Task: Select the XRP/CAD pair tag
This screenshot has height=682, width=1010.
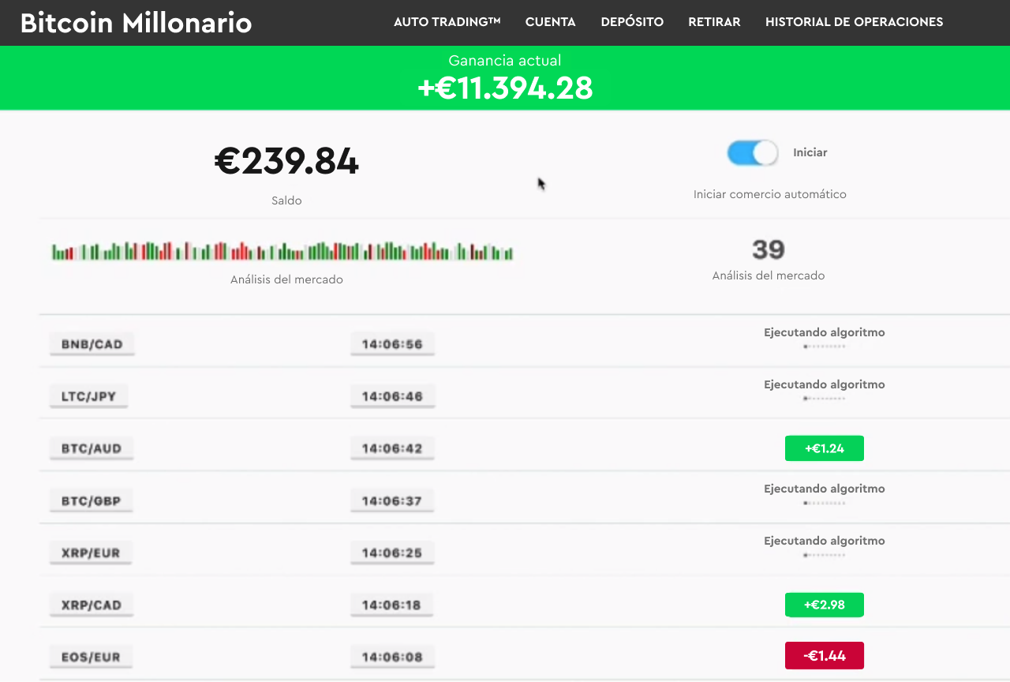Action: pyautogui.click(x=92, y=605)
